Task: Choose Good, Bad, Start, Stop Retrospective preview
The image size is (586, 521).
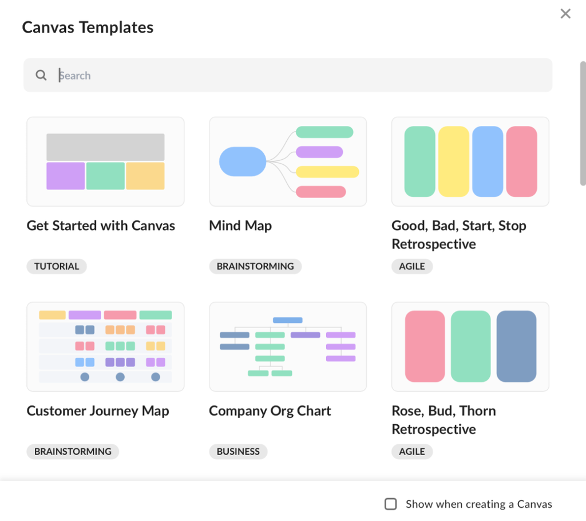Action: [470, 161]
